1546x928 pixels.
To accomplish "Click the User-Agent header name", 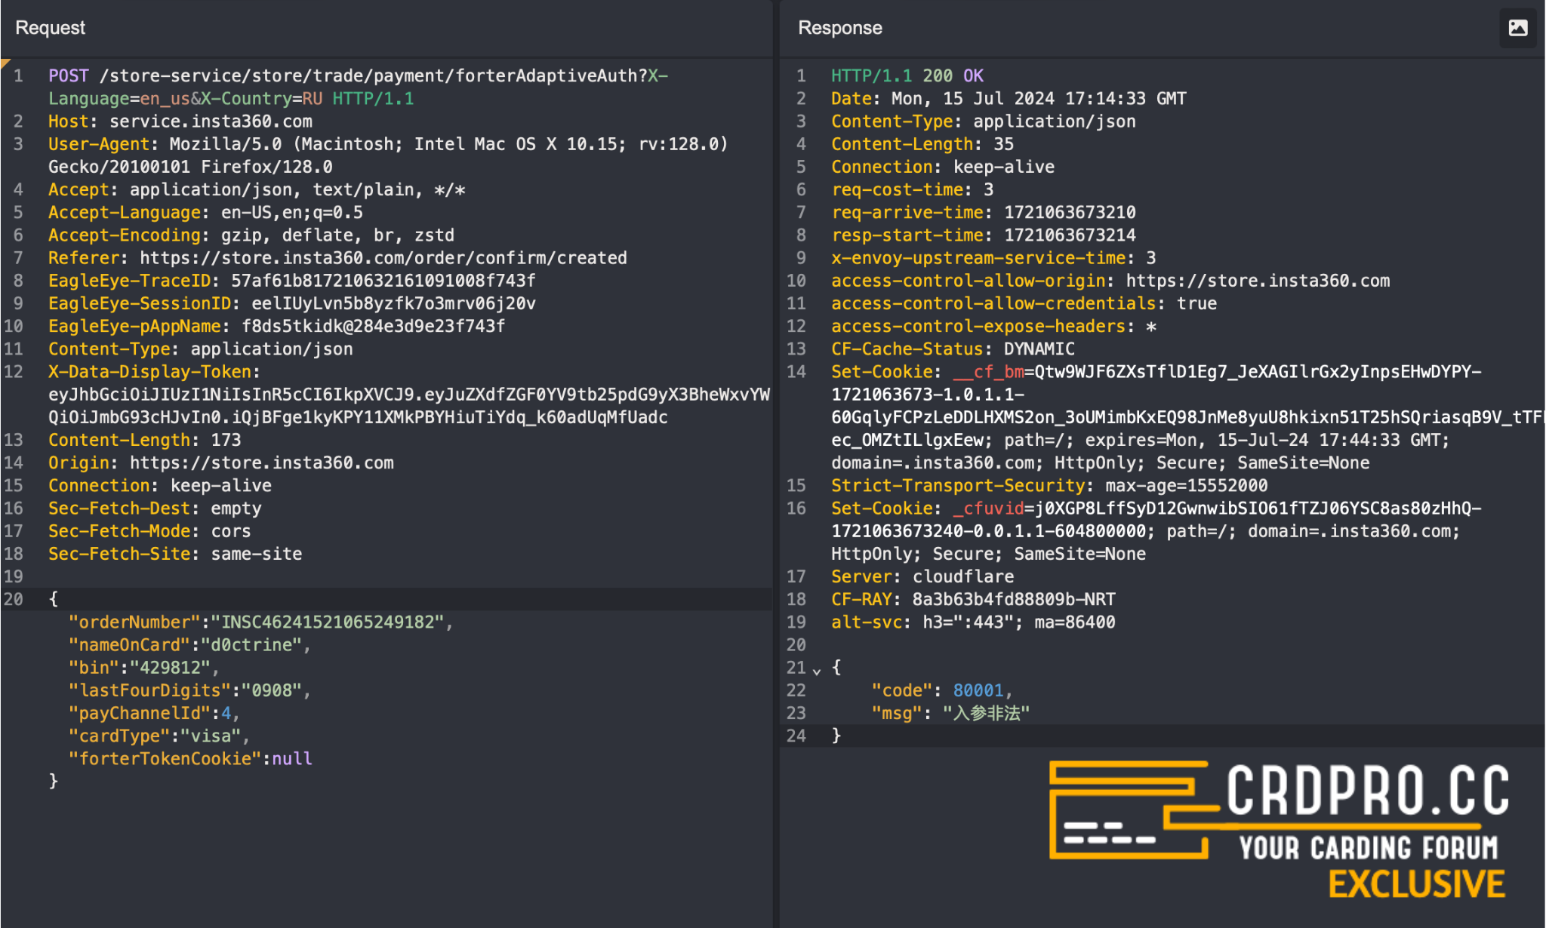I will click(x=99, y=144).
